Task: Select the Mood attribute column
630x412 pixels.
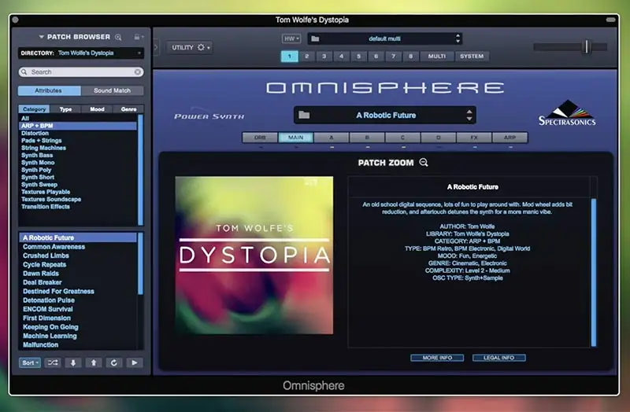Action: click(x=97, y=109)
